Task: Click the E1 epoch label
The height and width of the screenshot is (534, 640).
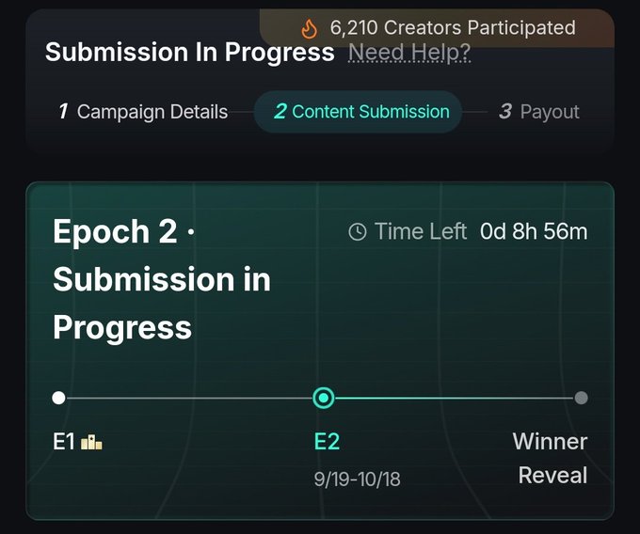Action: tap(64, 442)
